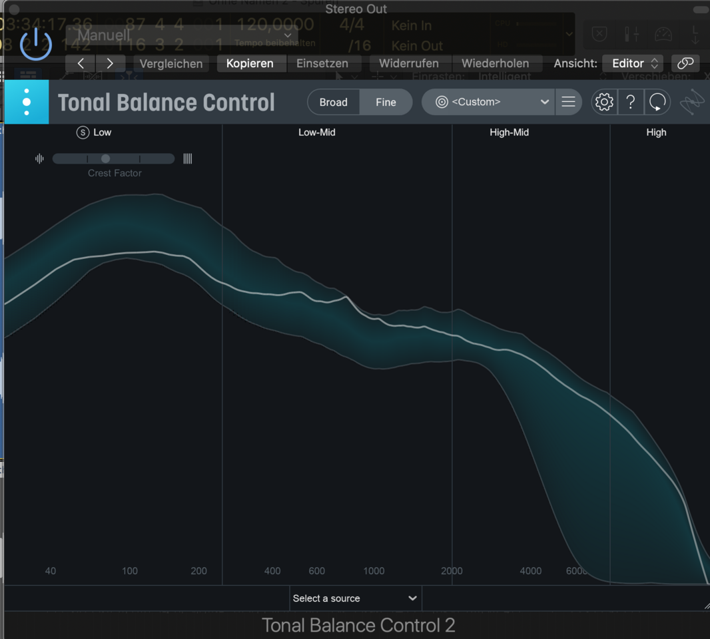The image size is (710, 639).
Task: Click the Widerrufen button
Action: point(409,63)
